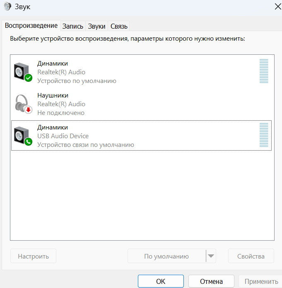Switch to the Воспроизведение tab

pos(31,26)
